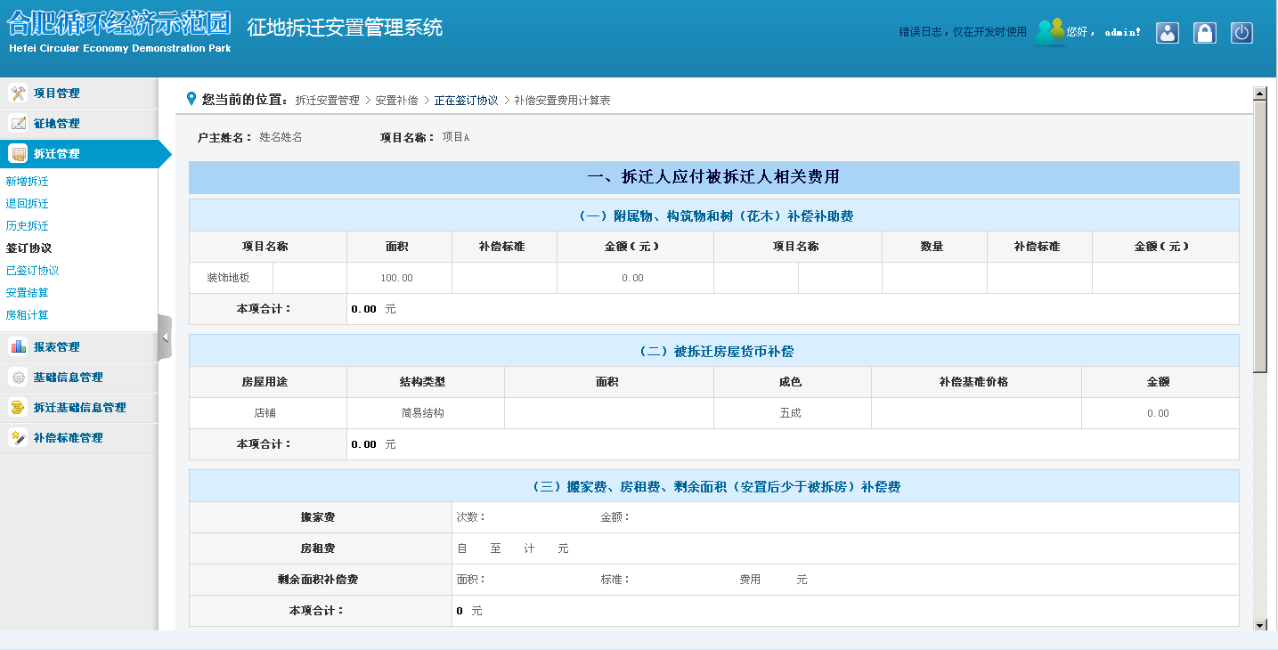Click the 100.00 area cell
Screen dimensions: 1278x650
(x=397, y=278)
